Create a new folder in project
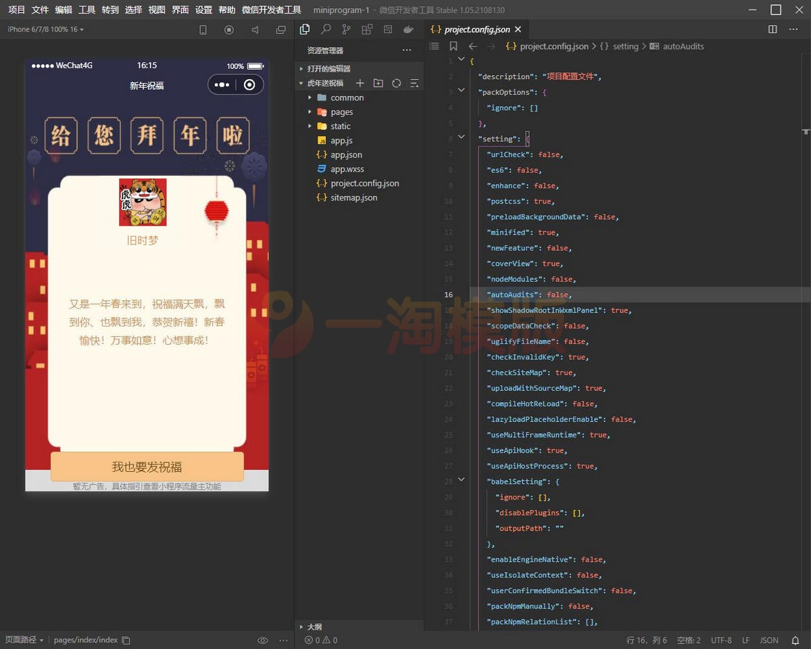 pyautogui.click(x=378, y=83)
